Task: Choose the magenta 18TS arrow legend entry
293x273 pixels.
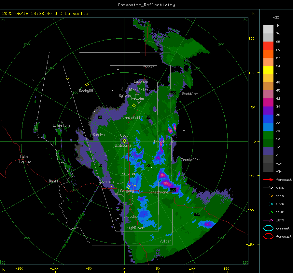Action: pyautogui.click(x=268, y=220)
